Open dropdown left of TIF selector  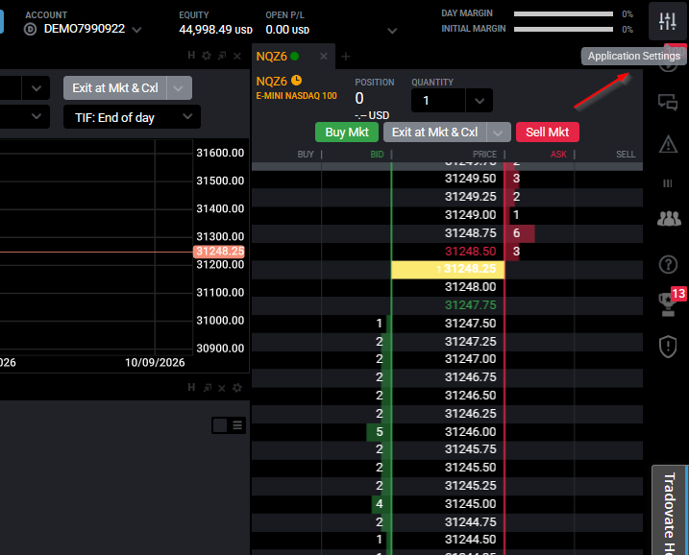tap(36, 117)
